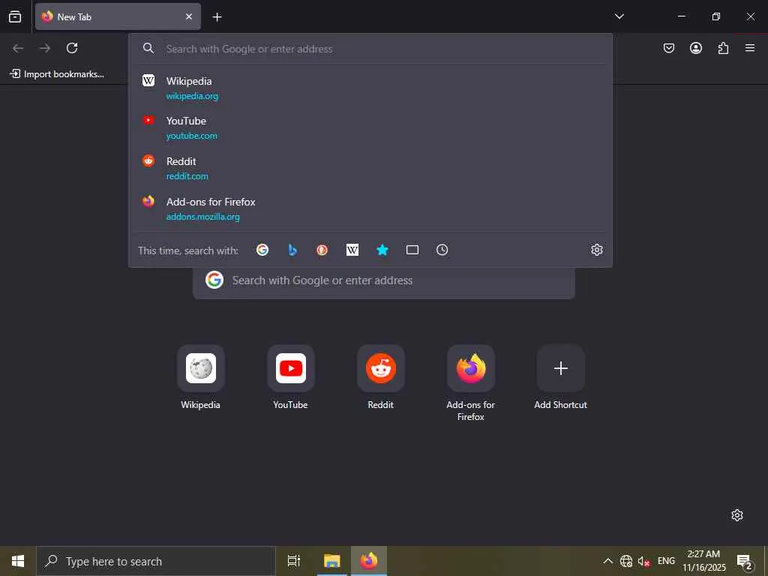Click Import bookmarks in the bookmarks toolbar
The image size is (768, 576).
[57, 74]
